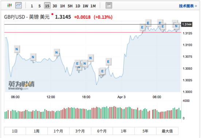Open the news panel icon in toolbar
Image resolution: width=201 pixels, height=138 pixels.
coord(109,5)
